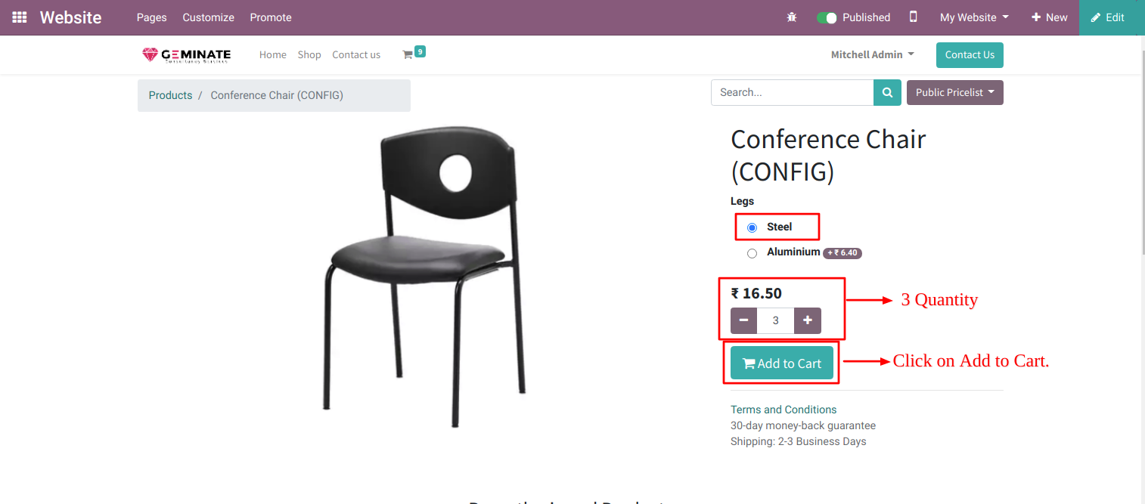Select the Aluminium legs option

pos(752,253)
